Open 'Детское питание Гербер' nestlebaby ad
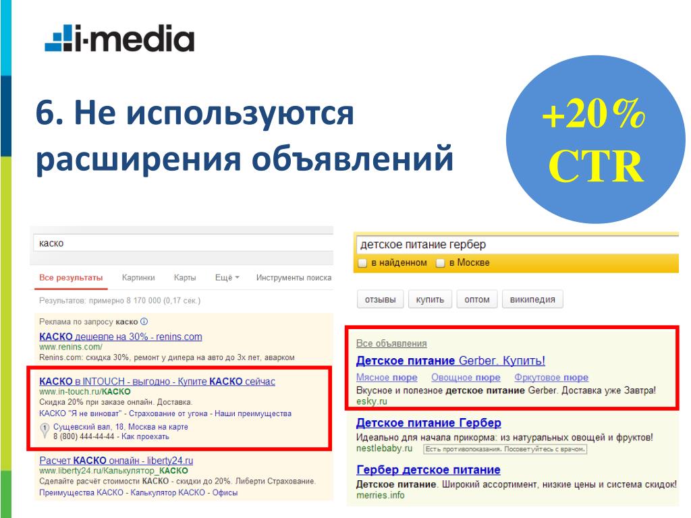Screen dimensions: 691x518 pos(429,423)
